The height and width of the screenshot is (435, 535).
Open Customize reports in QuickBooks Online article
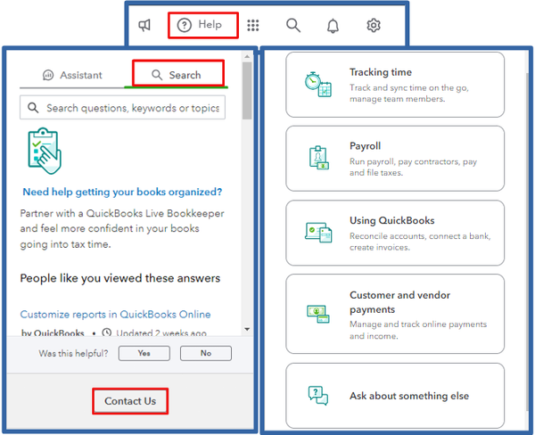click(115, 315)
